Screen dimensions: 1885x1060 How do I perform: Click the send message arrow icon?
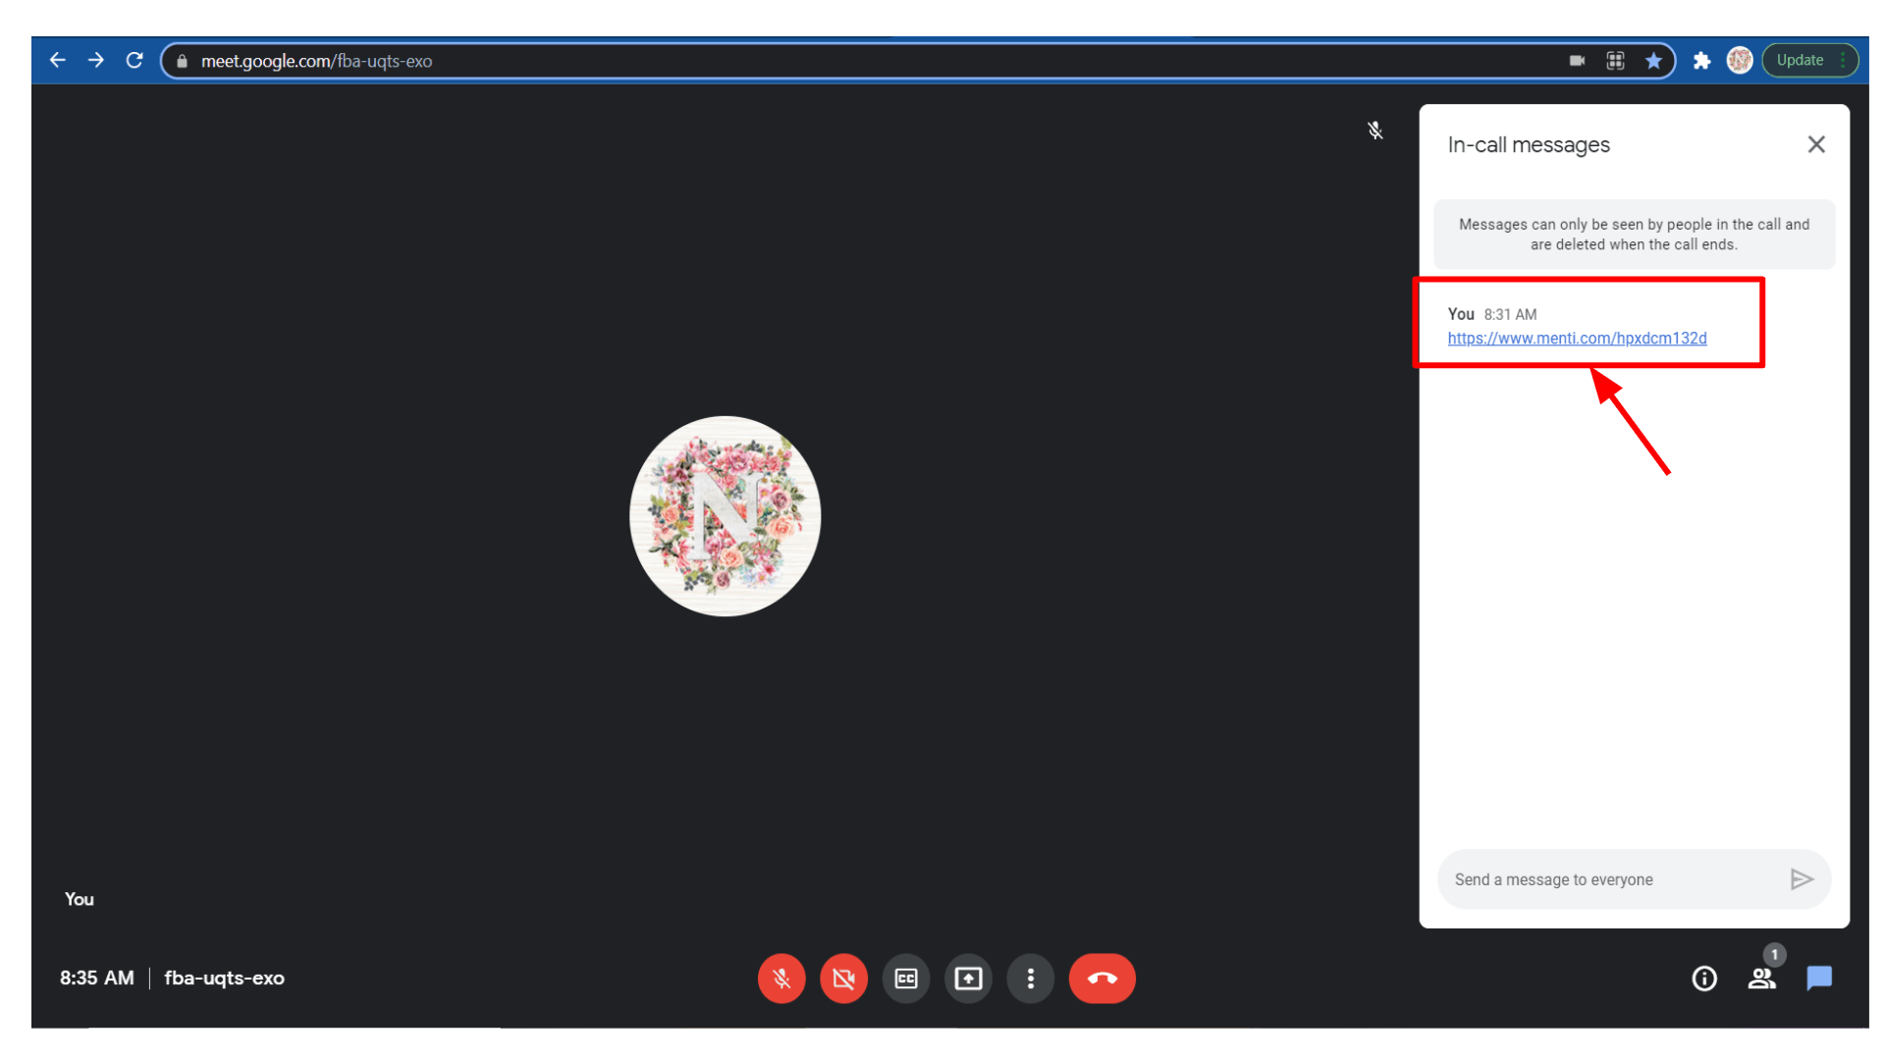1802,879
